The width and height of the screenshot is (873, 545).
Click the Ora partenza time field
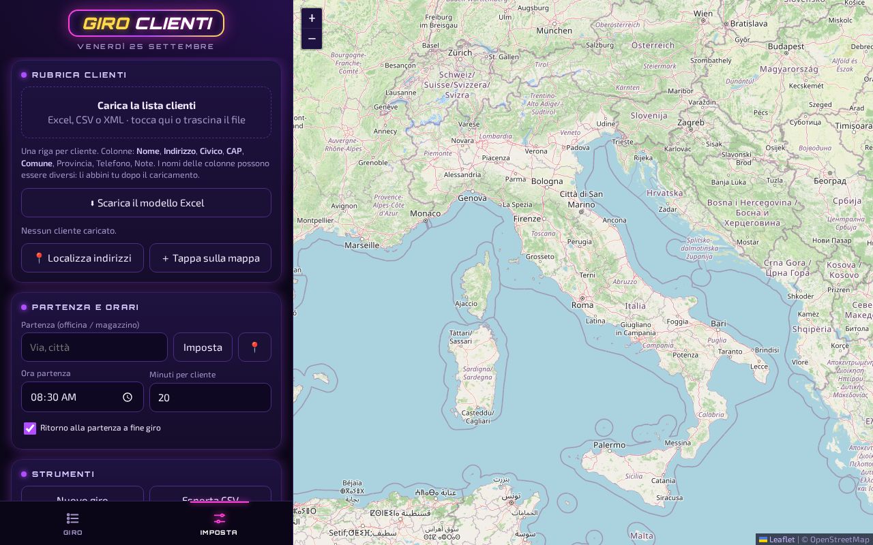83,397
